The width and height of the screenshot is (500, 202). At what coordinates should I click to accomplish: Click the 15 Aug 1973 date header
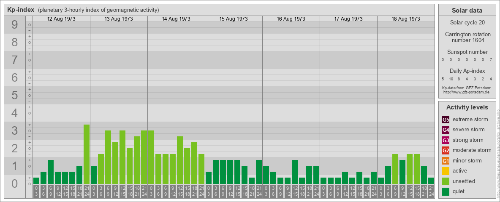pyautogui.click(x=234, y=19)
